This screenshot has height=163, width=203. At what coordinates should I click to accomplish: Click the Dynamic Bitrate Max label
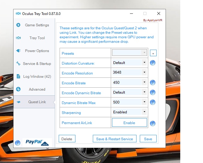[78, 103]
